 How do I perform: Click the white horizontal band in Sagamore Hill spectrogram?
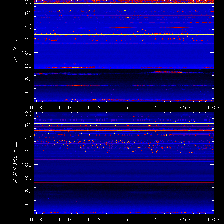(124, 123)
